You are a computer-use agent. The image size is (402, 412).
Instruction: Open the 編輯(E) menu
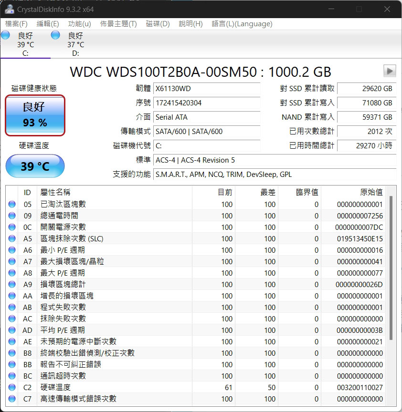point(48,24)
